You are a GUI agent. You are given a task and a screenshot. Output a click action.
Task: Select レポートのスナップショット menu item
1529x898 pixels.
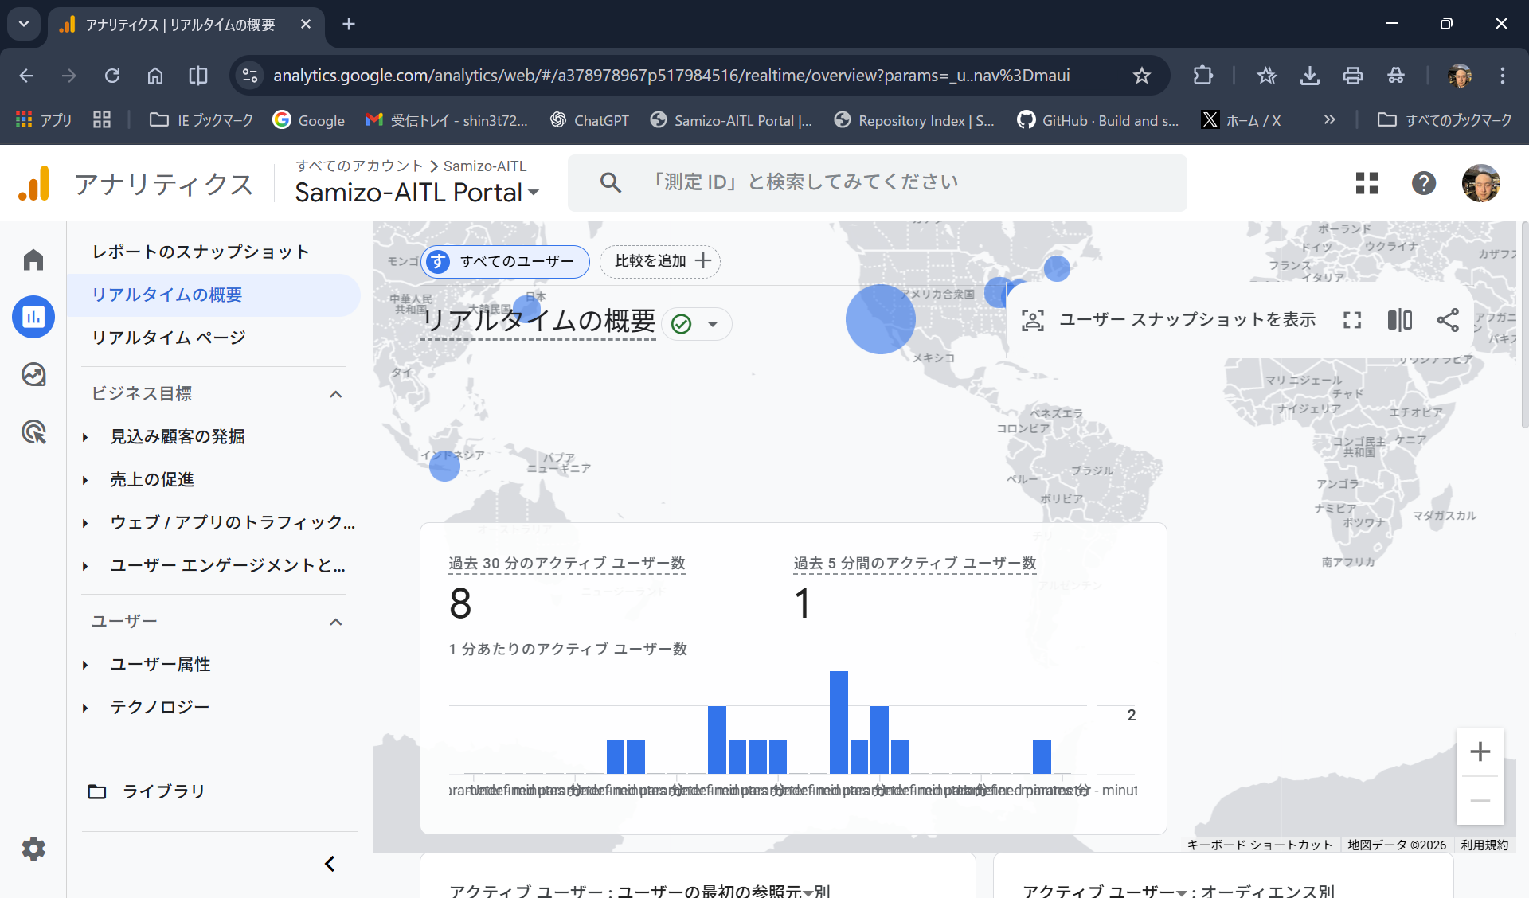[201, 252]
